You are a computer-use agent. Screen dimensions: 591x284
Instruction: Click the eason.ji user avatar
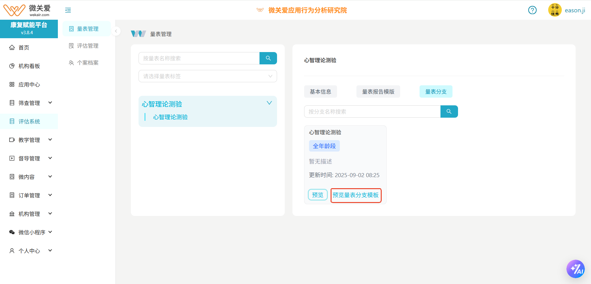click(x=555, y=10)
